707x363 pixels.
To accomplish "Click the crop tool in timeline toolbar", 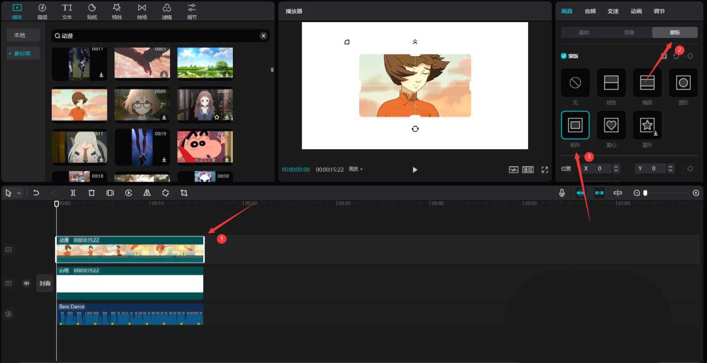I will point(184,193).
